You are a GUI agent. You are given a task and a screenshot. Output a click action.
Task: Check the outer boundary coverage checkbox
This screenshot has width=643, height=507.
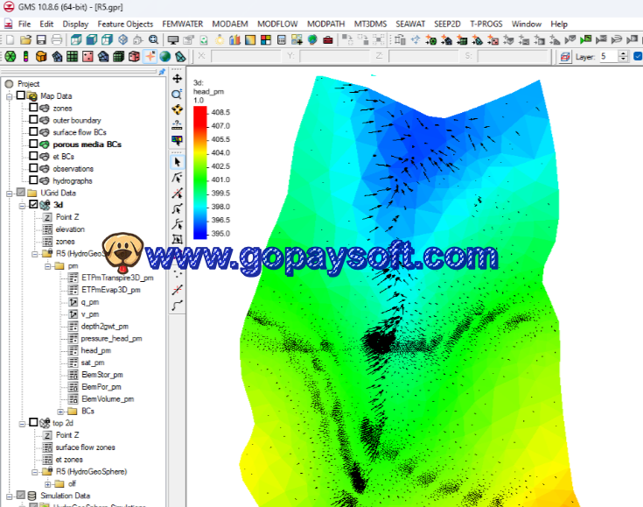[33, 119]
